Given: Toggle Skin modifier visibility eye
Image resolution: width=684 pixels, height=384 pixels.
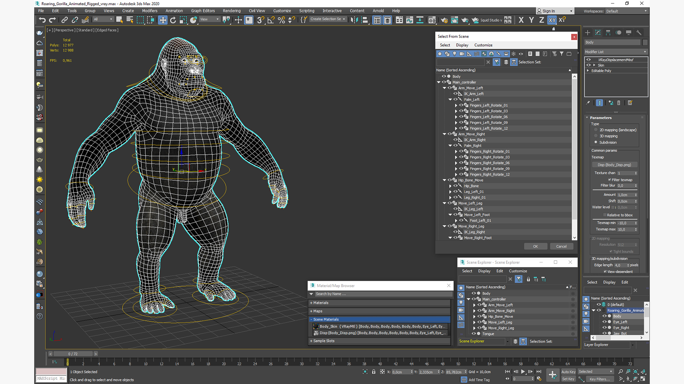Looking at the screenshot, I should 589,65.
